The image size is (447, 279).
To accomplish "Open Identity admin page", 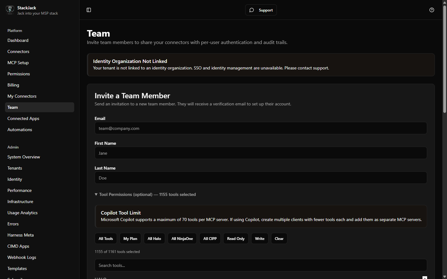I will tap(39, 179).
